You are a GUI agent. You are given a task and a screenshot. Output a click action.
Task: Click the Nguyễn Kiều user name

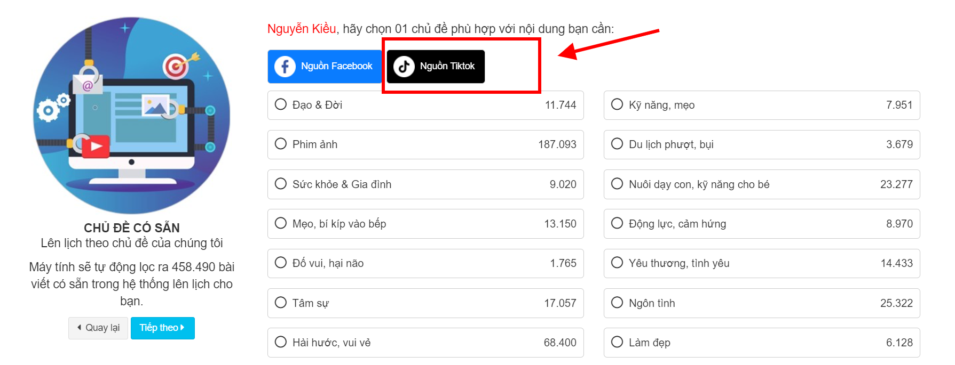[302, 29]
